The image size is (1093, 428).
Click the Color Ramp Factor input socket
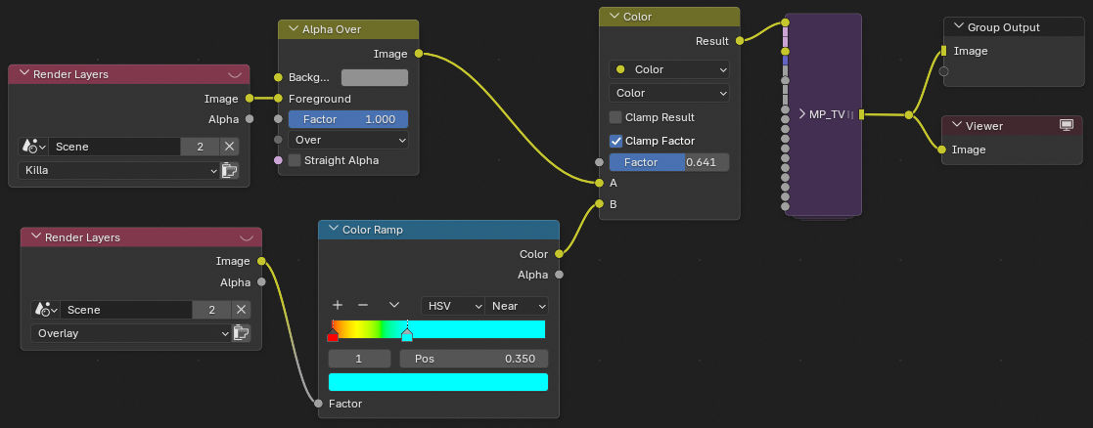319,404
